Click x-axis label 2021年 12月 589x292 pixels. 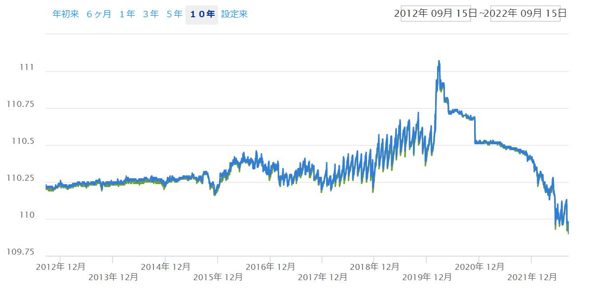pyautogui.click(x=531, y=277)
